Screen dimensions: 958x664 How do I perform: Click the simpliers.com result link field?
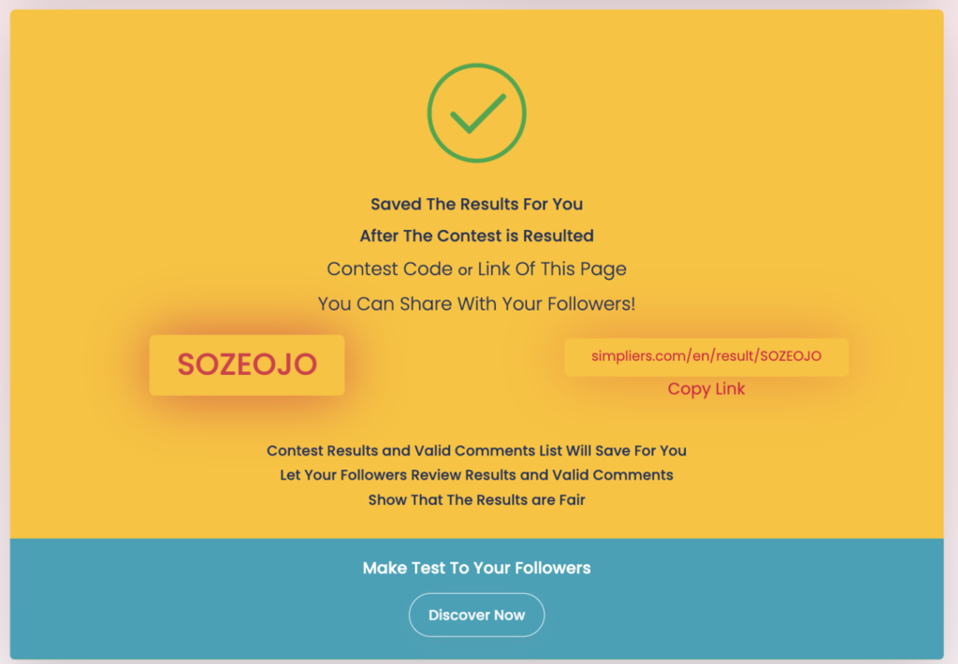(706, 356)
